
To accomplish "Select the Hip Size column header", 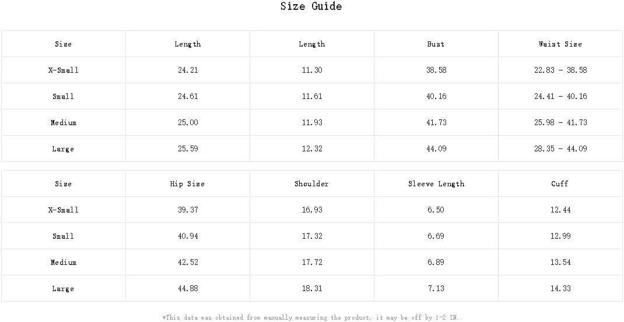I will click(x=188, y=184).
